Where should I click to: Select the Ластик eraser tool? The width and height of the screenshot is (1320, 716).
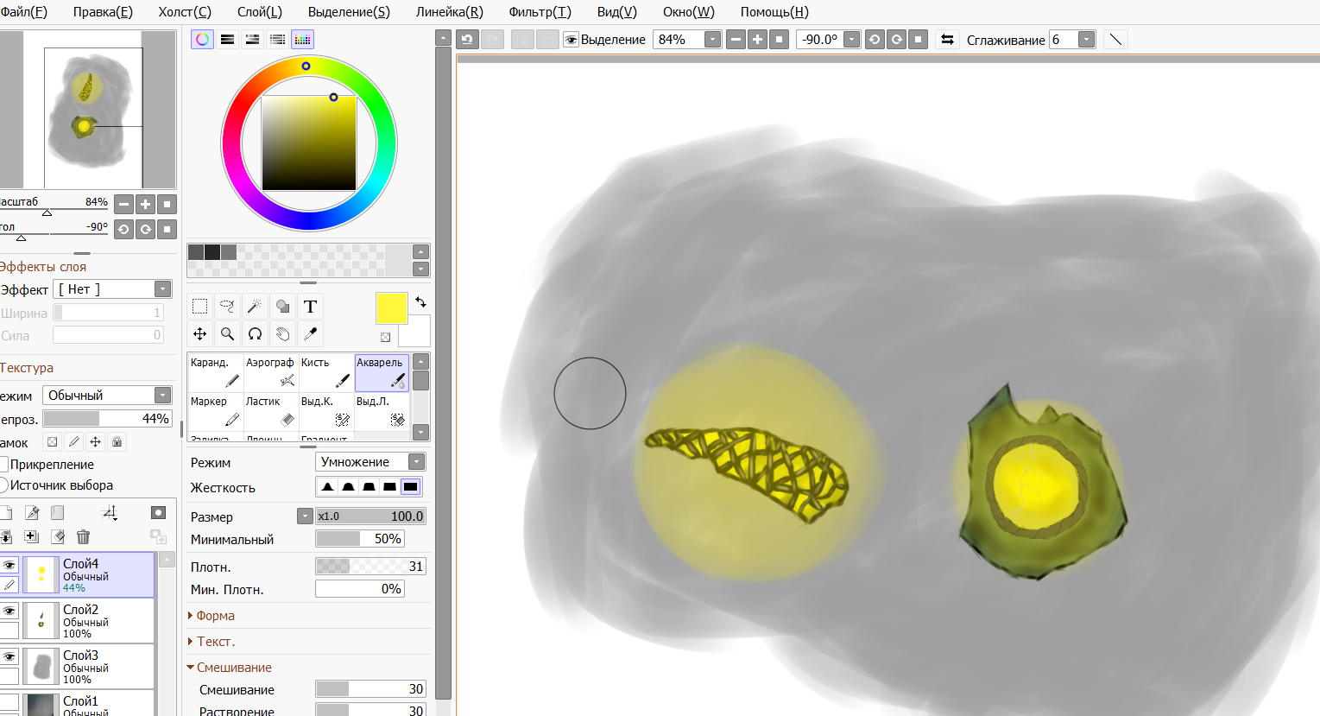click(270, 412)
